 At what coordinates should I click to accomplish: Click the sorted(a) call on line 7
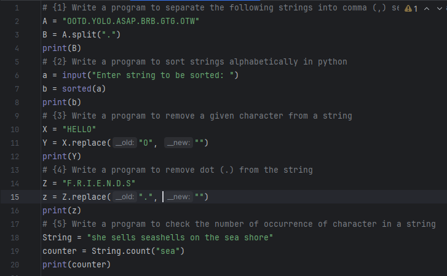pos(84,89)
